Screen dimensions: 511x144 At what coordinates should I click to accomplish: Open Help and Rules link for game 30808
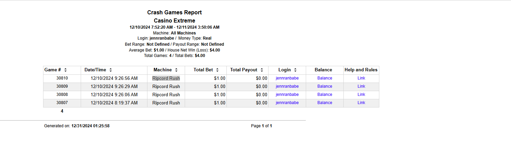click(361, 95)
